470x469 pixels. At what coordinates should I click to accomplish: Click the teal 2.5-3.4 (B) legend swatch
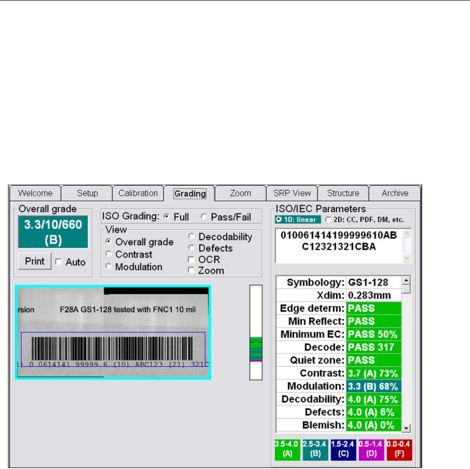[x=315, y=449]
